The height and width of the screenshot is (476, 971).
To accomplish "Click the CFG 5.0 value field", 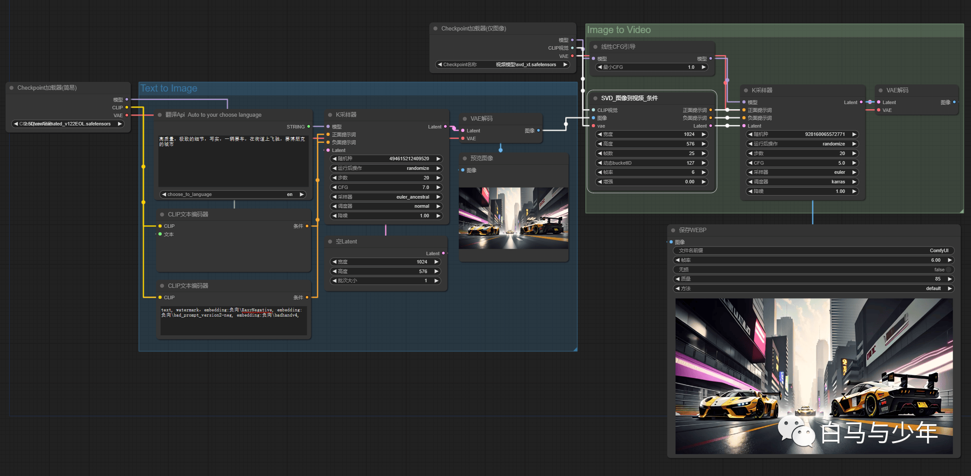I will [x=802, y=163].
